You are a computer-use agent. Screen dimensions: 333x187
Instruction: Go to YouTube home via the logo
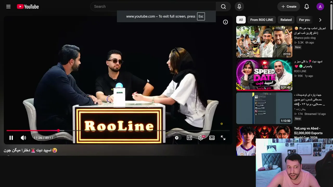click(28, 6)
